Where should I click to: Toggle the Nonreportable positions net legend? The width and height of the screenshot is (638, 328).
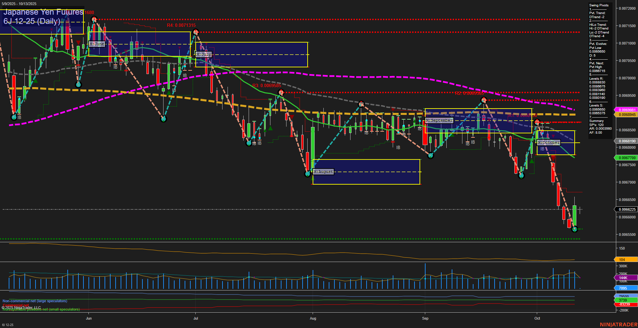click(x=41, y=309)
